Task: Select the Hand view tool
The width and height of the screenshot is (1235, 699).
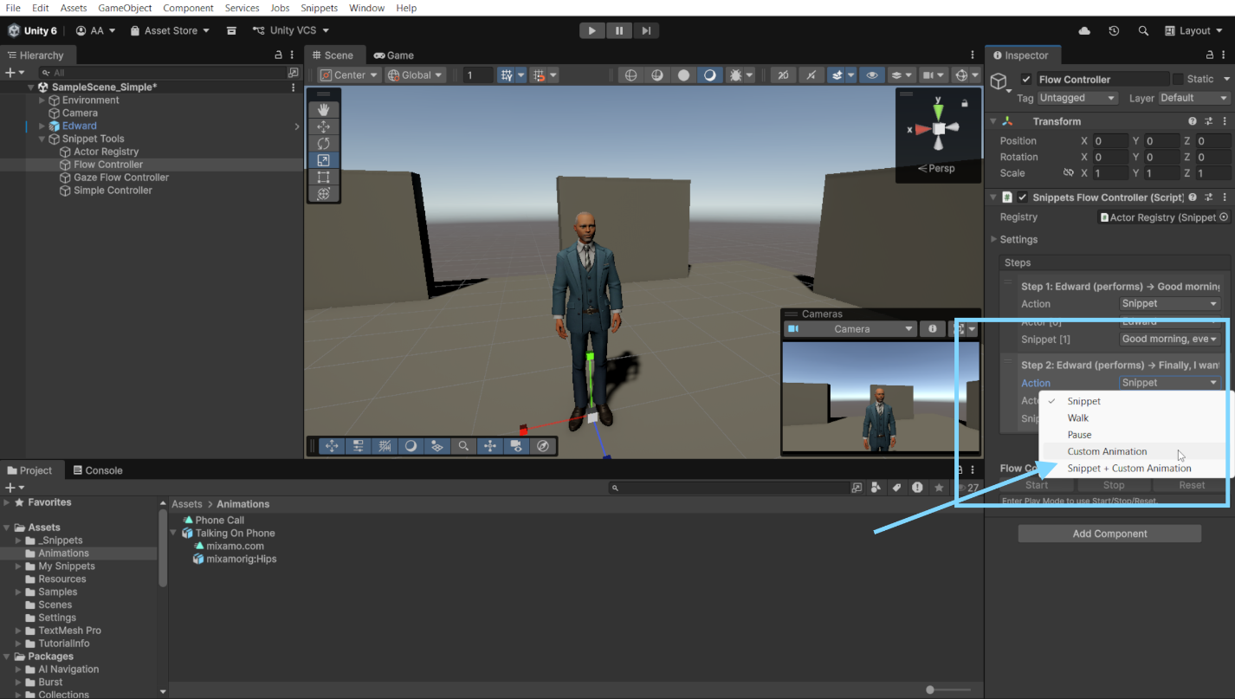Action: [x=323, y=109]
